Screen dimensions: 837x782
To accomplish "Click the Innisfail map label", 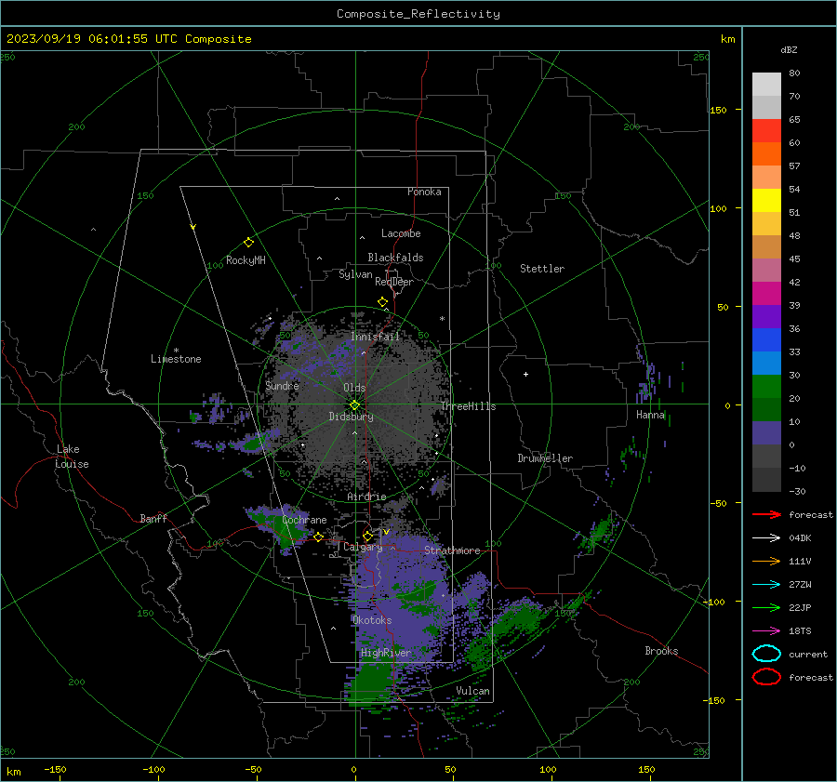I will pos(375,337).
